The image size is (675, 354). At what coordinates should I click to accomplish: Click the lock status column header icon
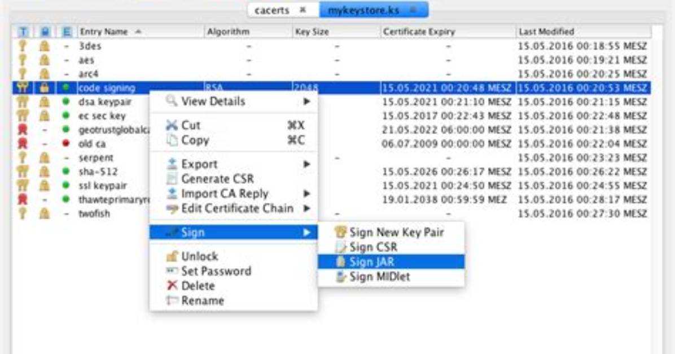[x=45, y=32]
